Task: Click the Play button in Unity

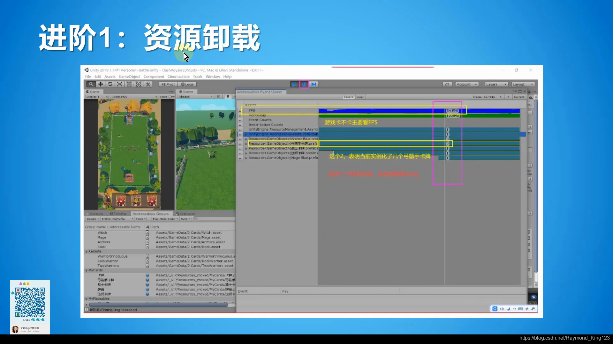Action: click(294, 84)
